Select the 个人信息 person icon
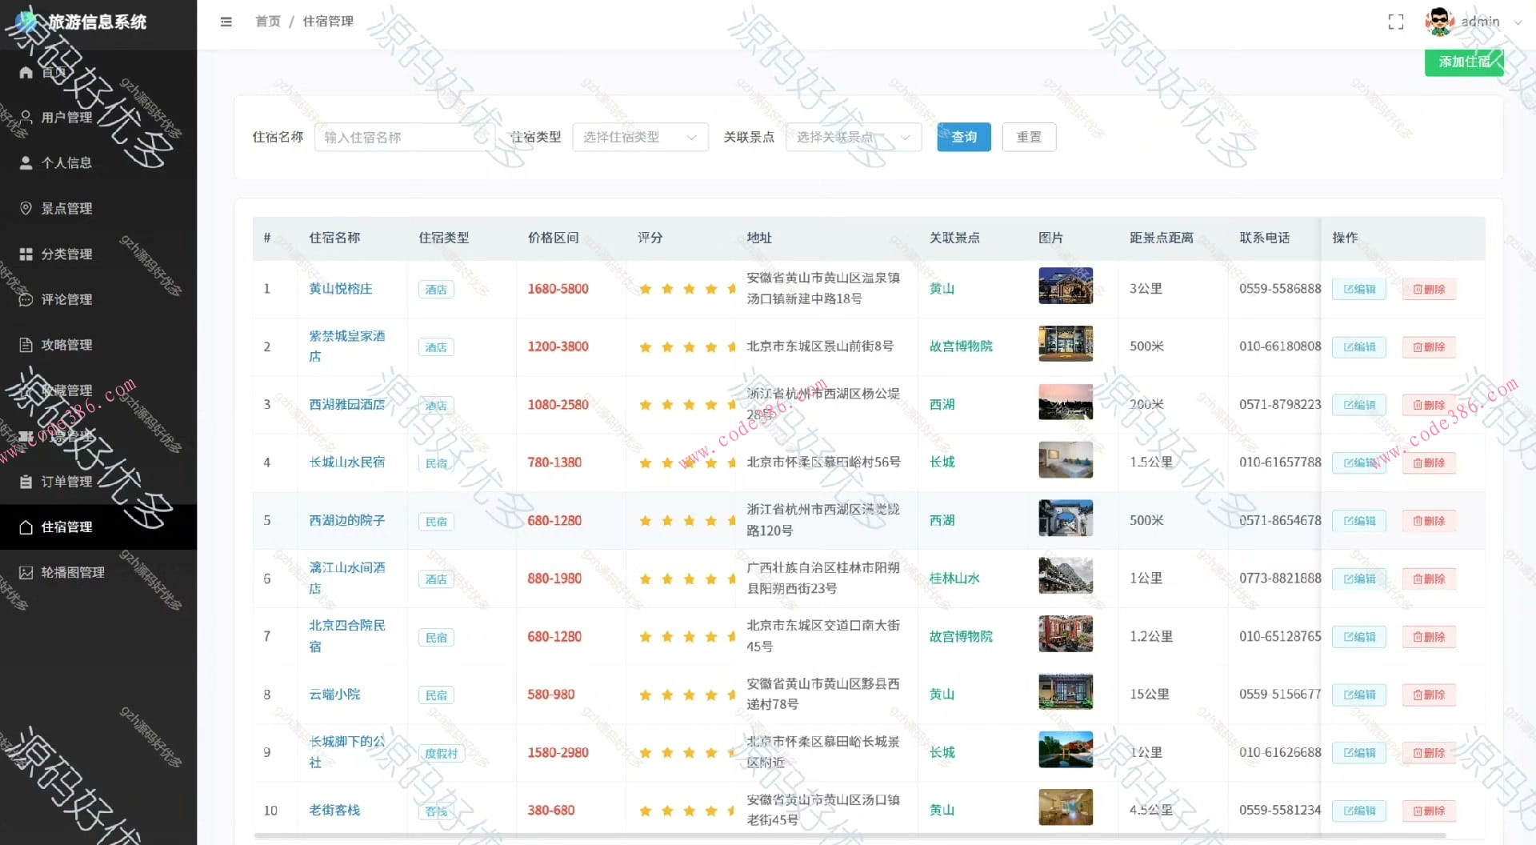Image resolution: width=1536 pixels, height=845 pixels. 26,162
